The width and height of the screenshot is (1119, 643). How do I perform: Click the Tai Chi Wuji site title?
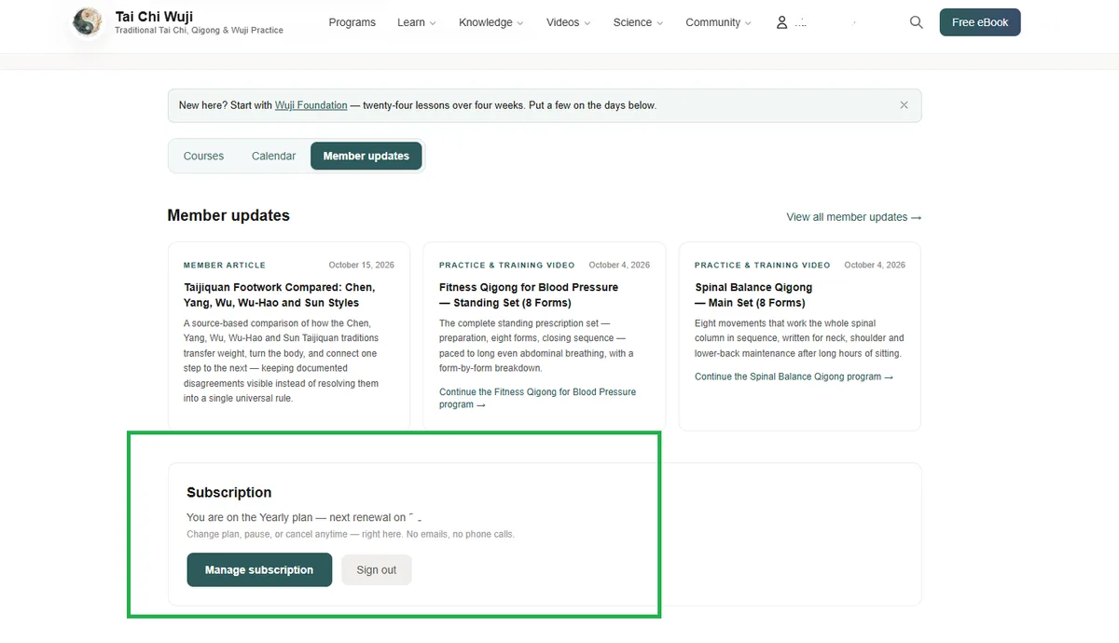[x=154, y=17]
